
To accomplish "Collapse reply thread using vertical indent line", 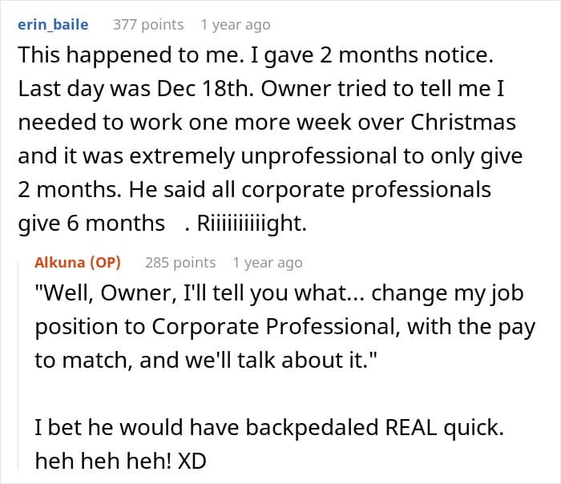I will click(18, 365).
